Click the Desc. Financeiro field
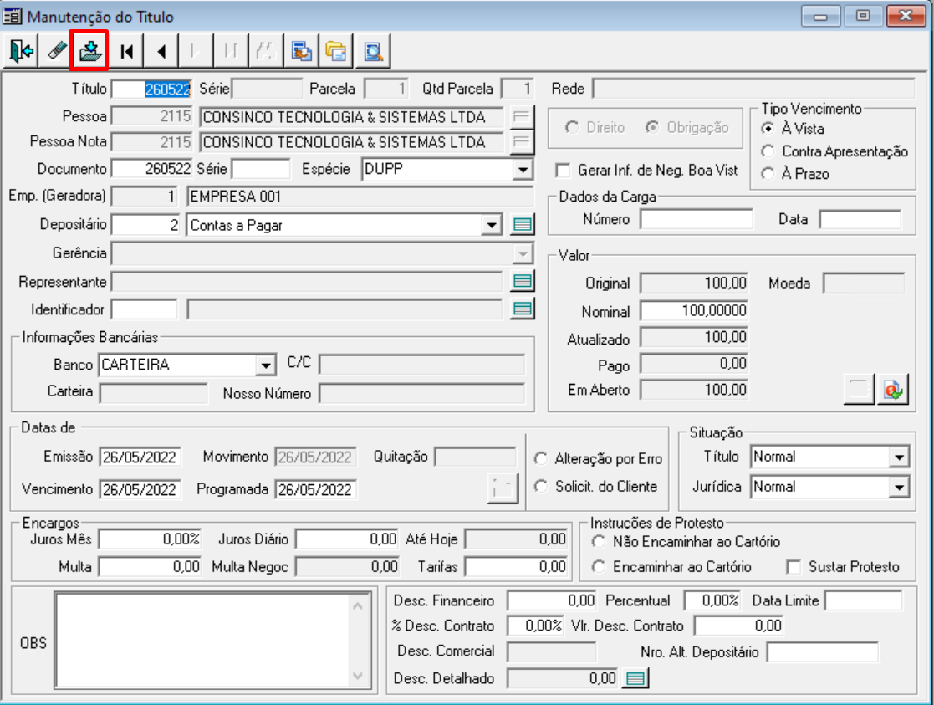 pos(552,600)
